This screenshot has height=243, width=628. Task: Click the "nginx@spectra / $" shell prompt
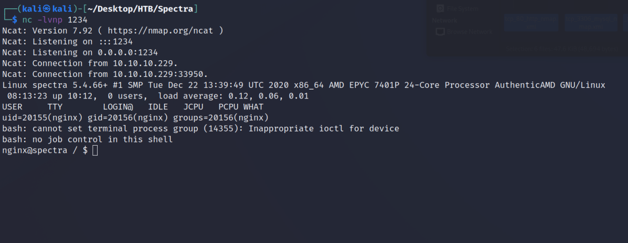point(45,151)
